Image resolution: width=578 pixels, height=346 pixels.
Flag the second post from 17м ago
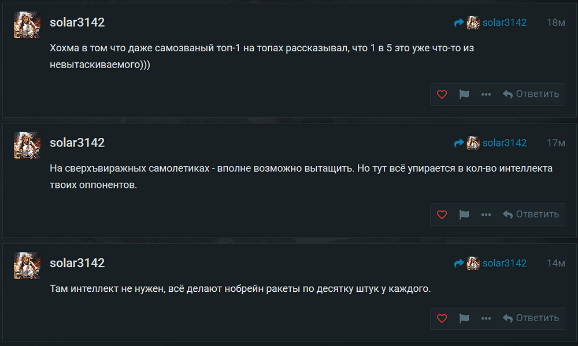tap(464, 214)
